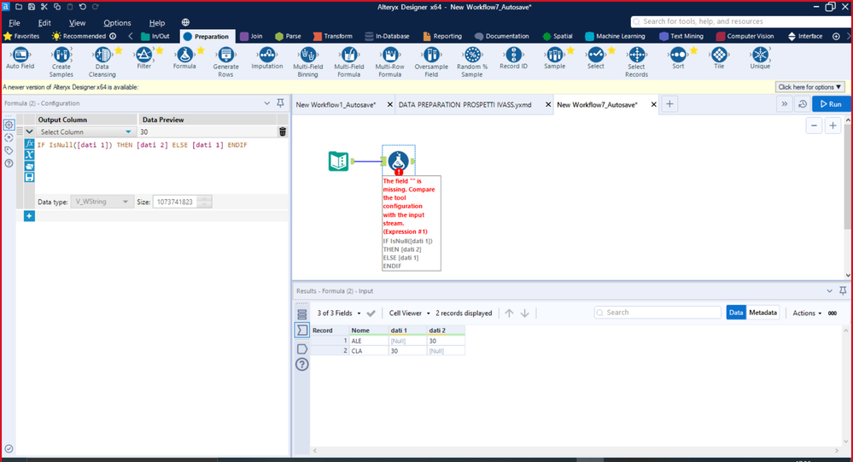Open DATA PREPARATION PROSPETTI IVASS.yxmd tab
Viewport: 853px width, 462px height.
coord(465,104)
